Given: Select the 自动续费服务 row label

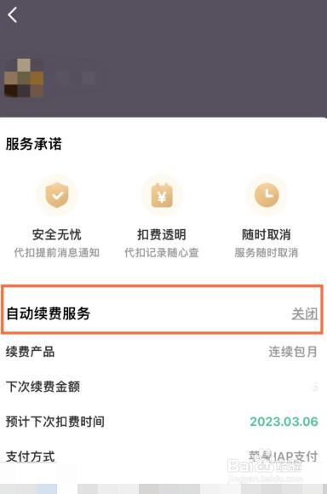Looking at the screenshot, I should pyautogui.click(x=49, y=313).
